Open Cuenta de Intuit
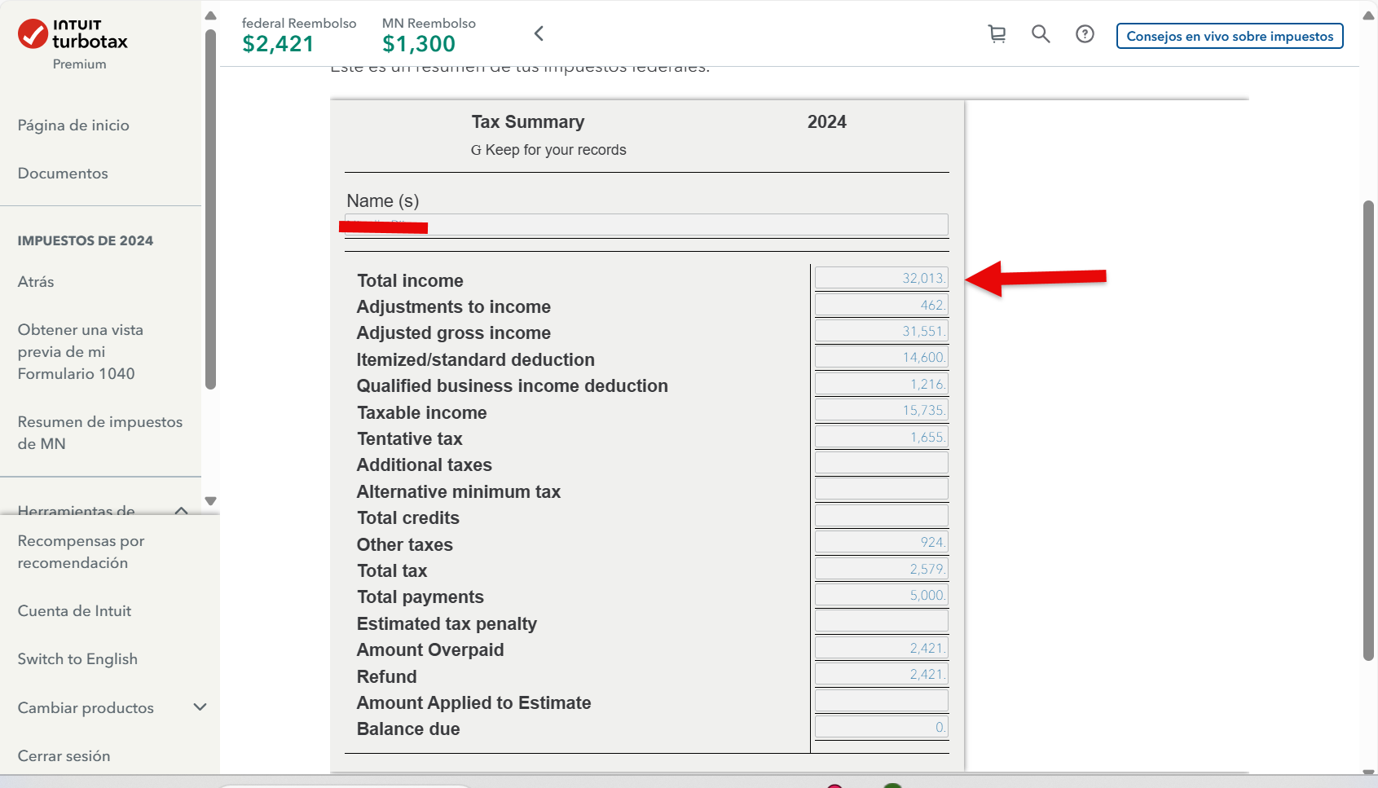 click(x=74, y=611)
